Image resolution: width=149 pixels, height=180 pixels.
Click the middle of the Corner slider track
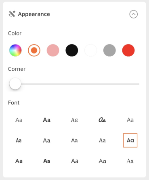tap(74, 84)
